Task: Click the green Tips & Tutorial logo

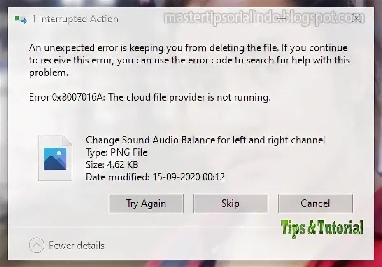Action: (x=322, y=228)
